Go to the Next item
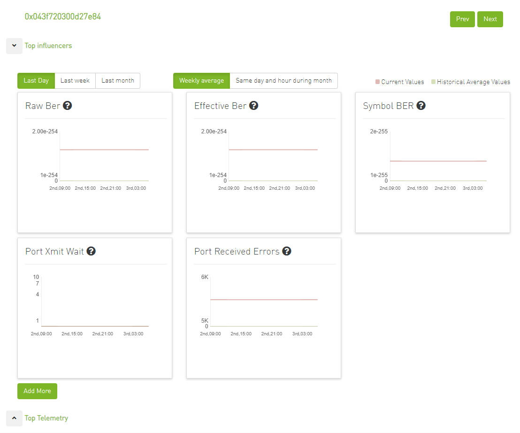The image size is (520, 433). pos(490,19)
